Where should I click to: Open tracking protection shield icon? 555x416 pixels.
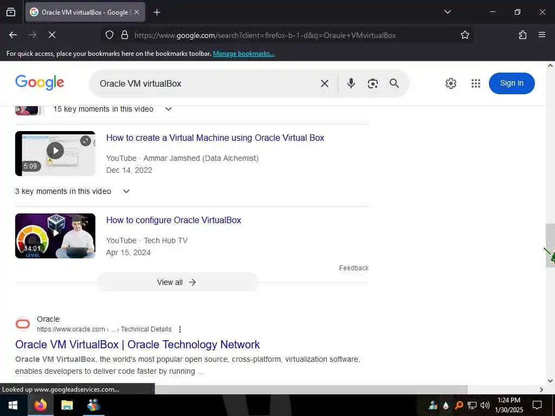[109, 35]
